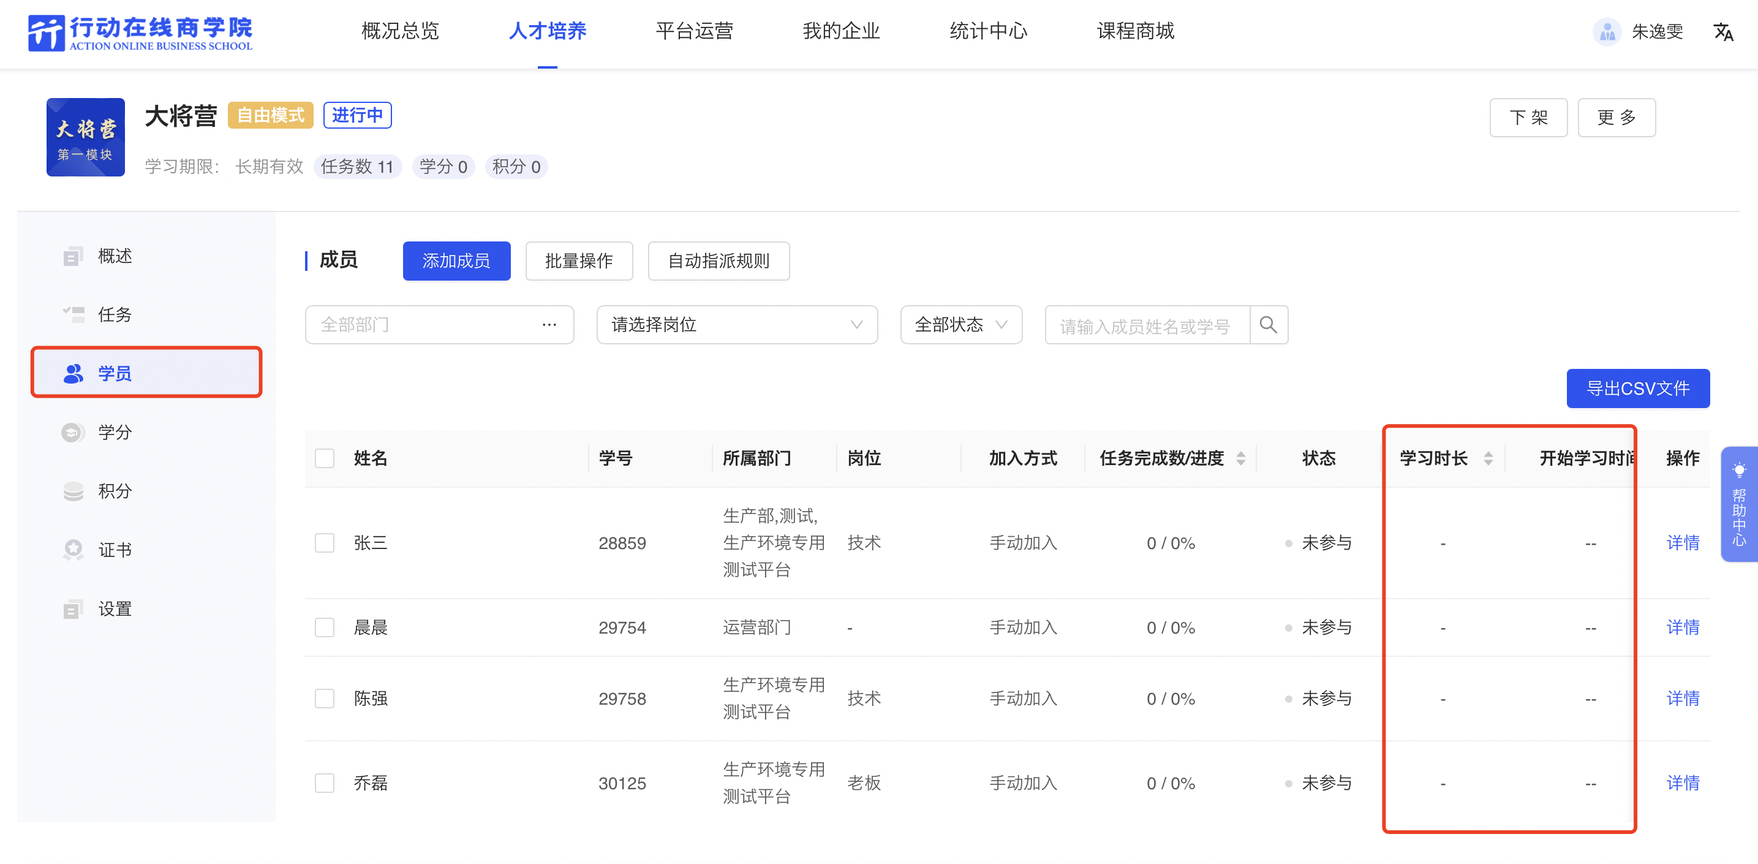Viewport: 1758px width, 864px height.
Task: Click the language translate icon
Action: pos(1722,31)
